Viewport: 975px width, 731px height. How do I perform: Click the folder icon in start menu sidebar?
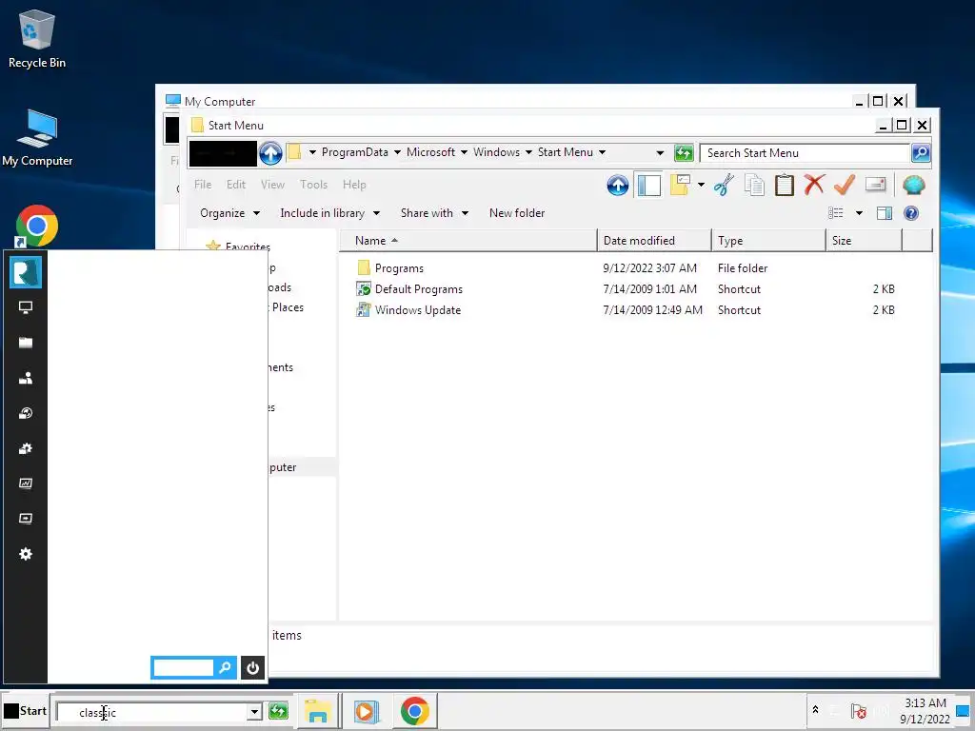26,343
